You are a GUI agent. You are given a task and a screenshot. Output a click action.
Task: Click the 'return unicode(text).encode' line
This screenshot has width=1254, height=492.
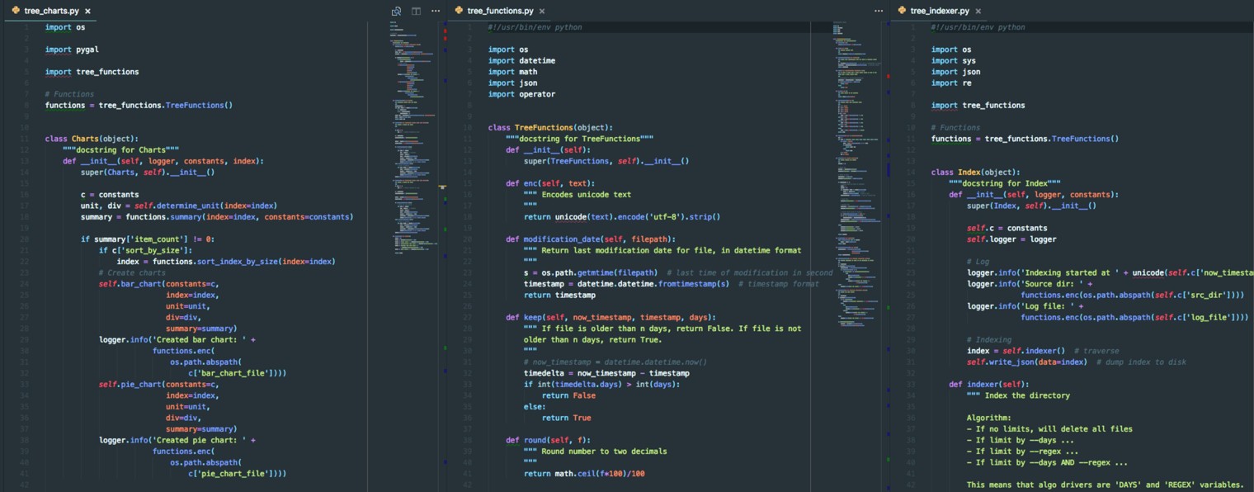click(x=622, y=216)
